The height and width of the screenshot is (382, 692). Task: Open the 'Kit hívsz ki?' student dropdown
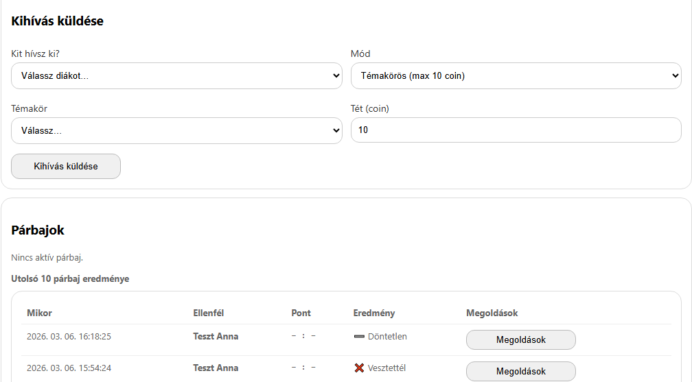click(x=176, y=76)
